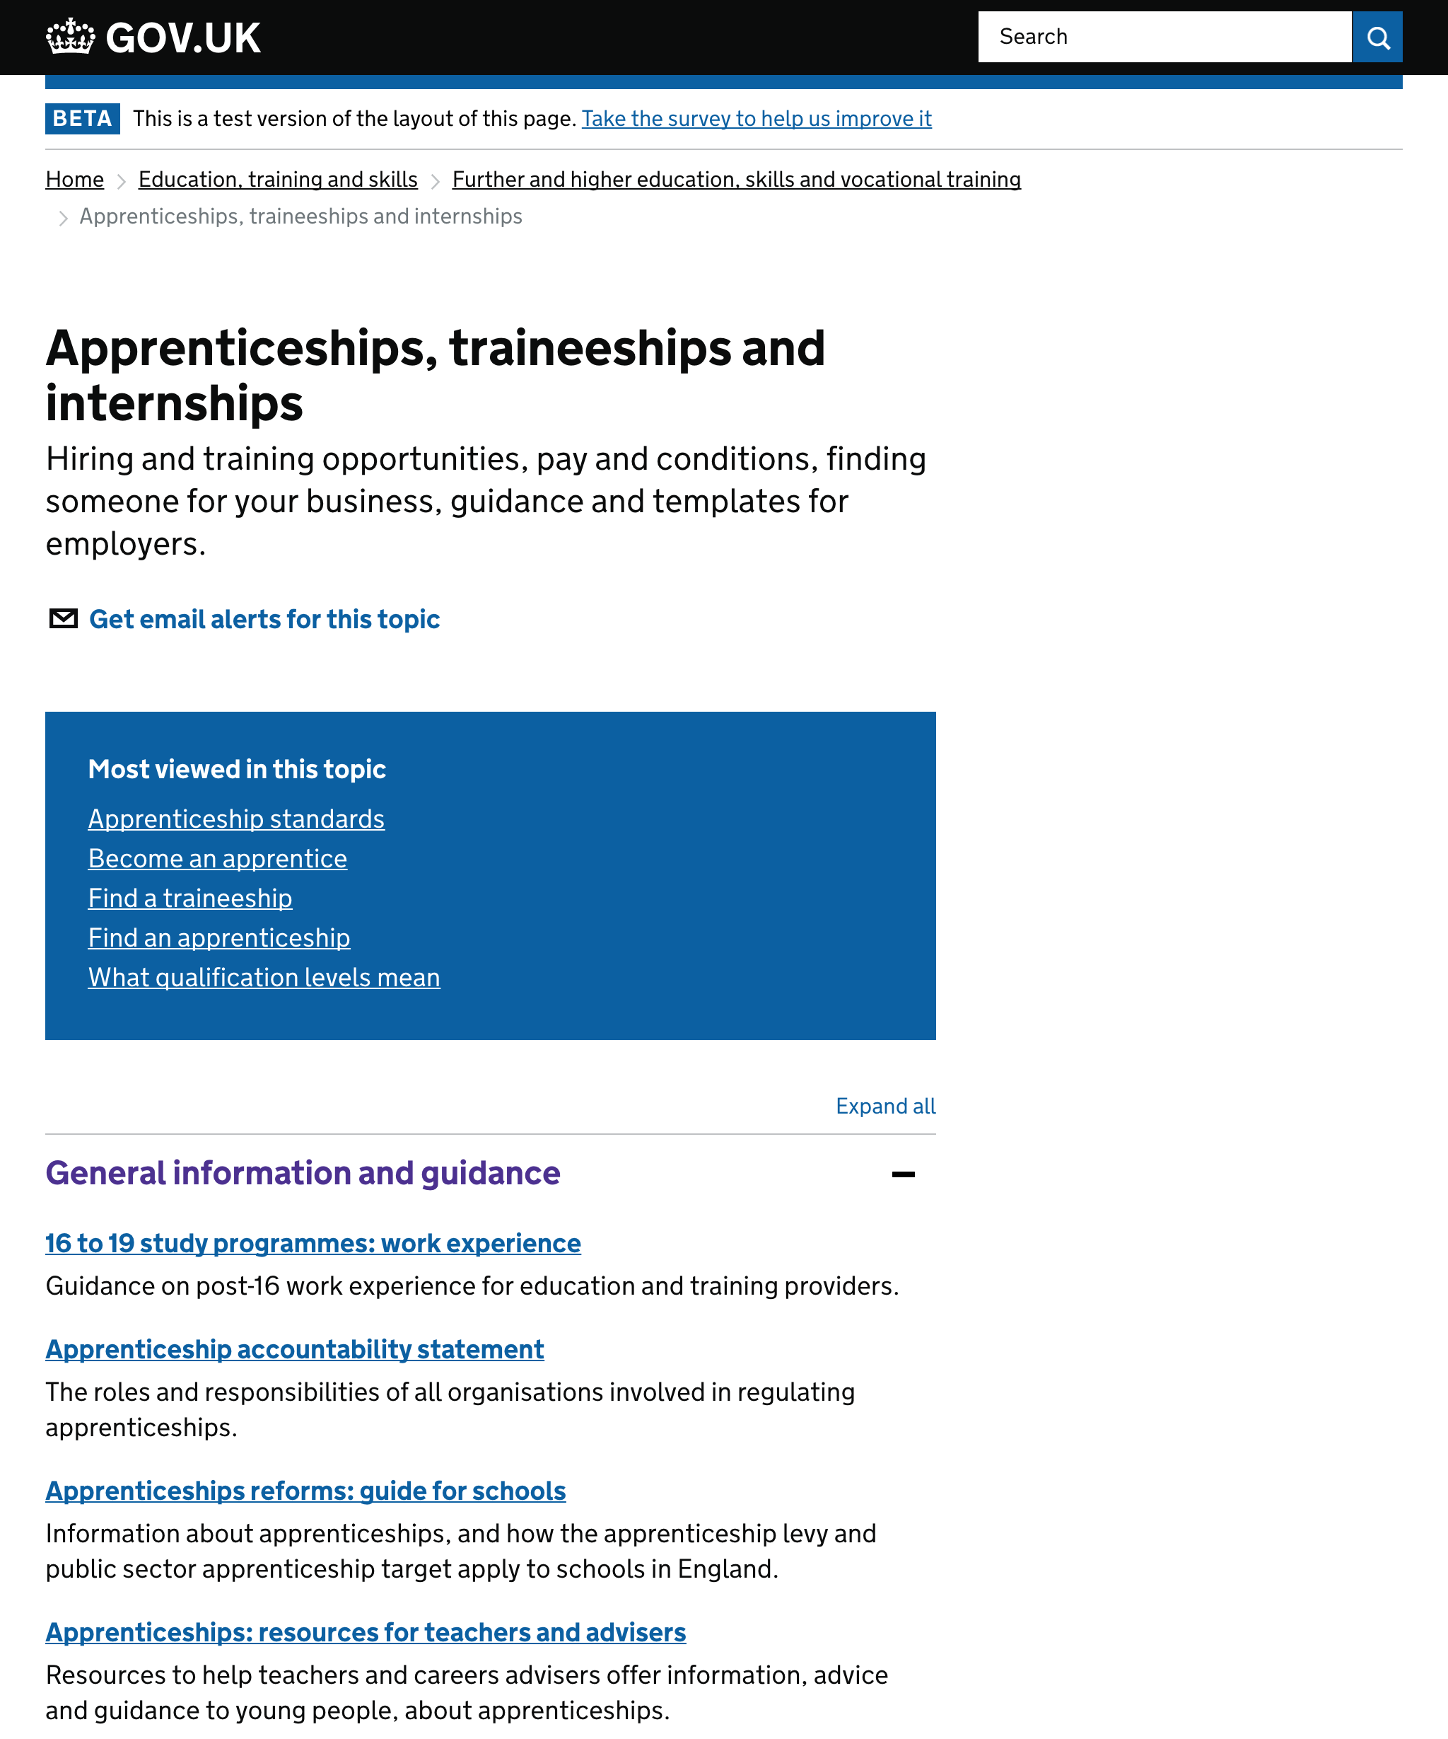This screenshot has height=1739, width=1448.
Task: Open the Further and higher education skills link
Action: 736,179
